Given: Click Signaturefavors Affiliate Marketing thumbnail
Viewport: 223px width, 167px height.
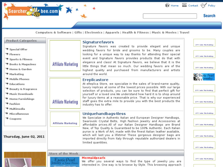Looking at the screenshot, I should point(65,55).
